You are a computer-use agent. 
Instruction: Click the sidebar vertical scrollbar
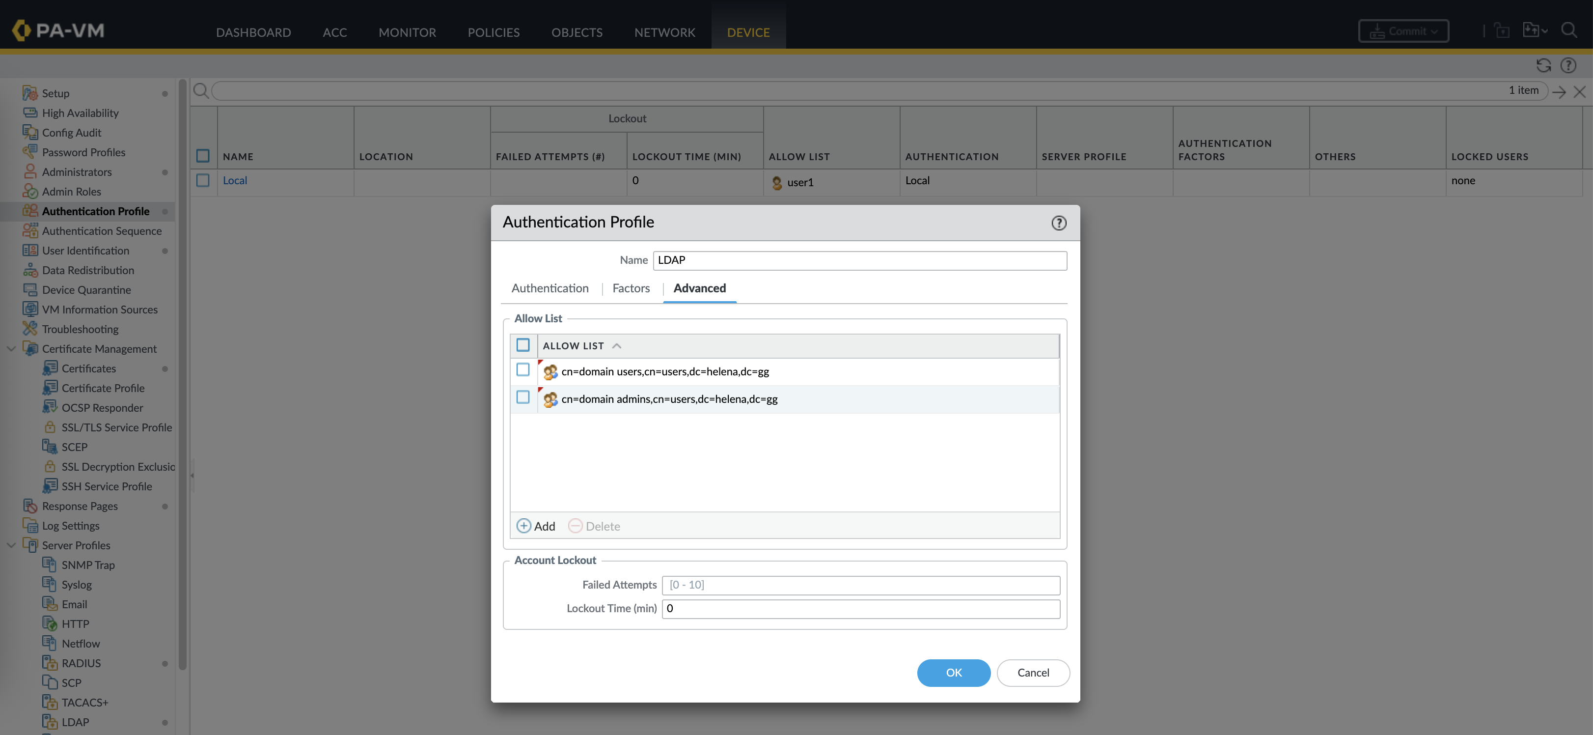tap(182, 371)
